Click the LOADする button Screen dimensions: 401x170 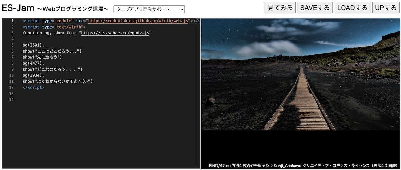point(352,8)
